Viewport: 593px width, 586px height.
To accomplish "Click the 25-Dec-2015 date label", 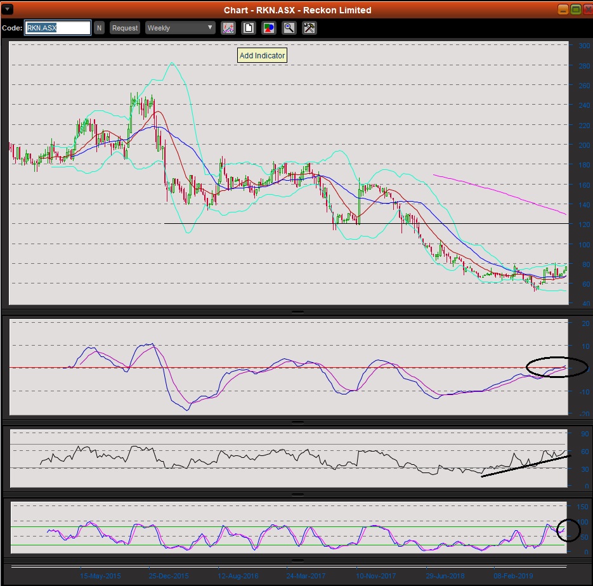I will click(x=169, y=576).
